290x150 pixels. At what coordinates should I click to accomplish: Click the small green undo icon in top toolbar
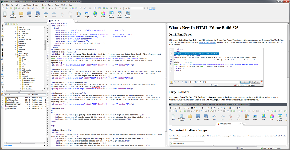[x=16, y=8]
